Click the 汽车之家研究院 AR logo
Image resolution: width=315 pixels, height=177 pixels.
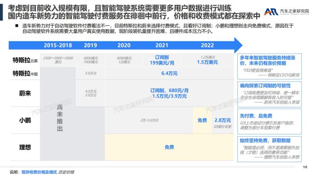coord(286,12)
